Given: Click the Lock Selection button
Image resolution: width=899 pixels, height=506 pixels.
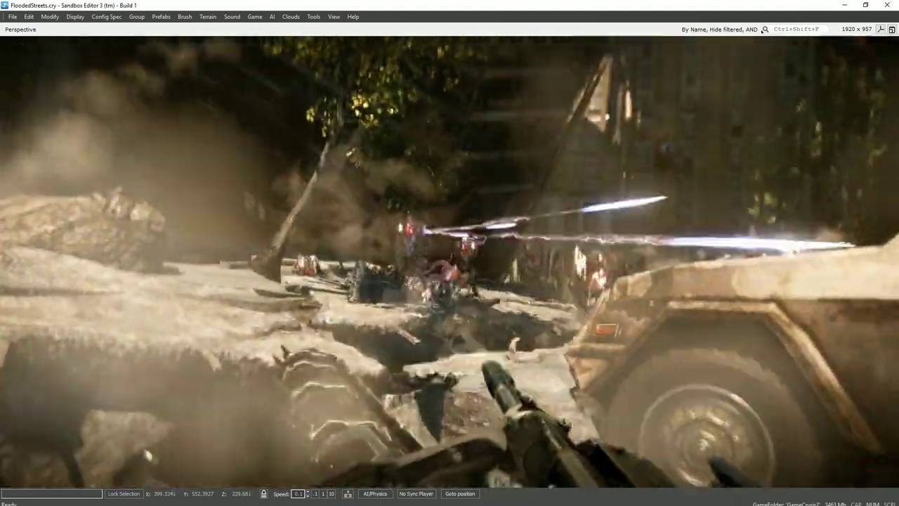Looking at the screenshot, I should [x=124, y=494].
